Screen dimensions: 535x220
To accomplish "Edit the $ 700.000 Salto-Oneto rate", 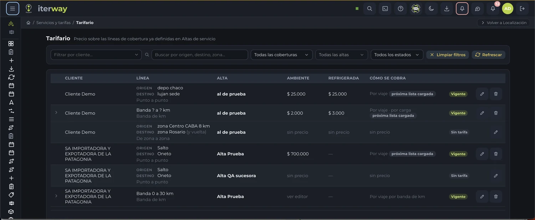I will 482,154.
